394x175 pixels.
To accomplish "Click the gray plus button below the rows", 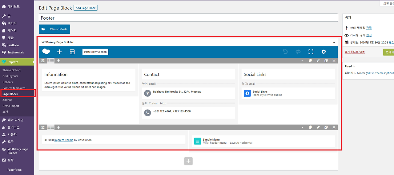I will coord(188,161).
